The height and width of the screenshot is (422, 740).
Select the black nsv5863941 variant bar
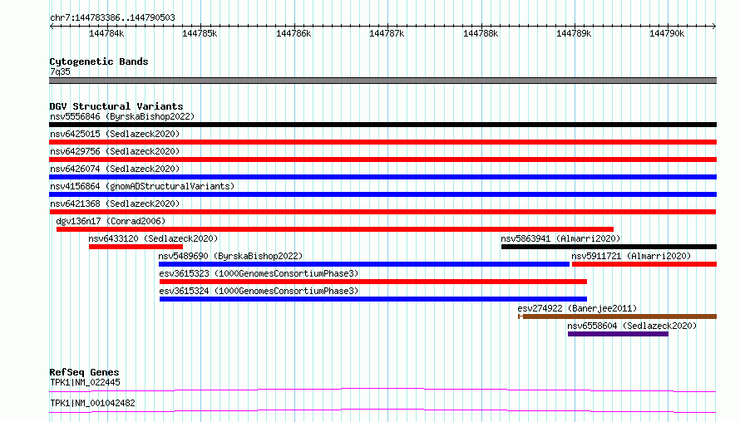coord(609,247)
